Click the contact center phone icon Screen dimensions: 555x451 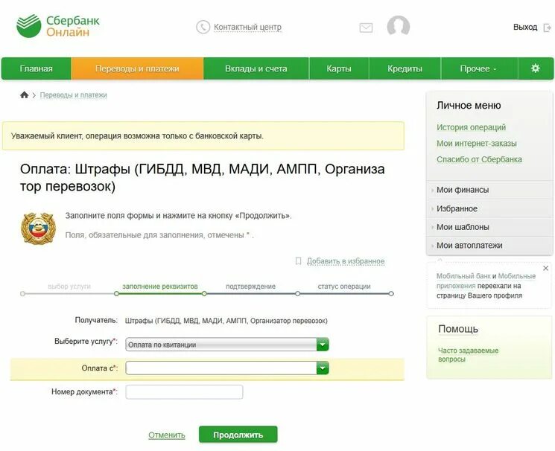pos(203,28)
